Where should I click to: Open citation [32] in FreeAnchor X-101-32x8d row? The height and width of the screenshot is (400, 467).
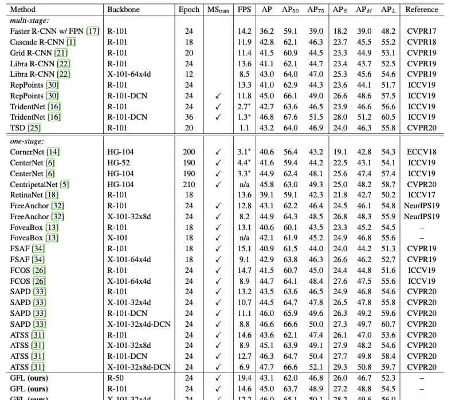58,217
